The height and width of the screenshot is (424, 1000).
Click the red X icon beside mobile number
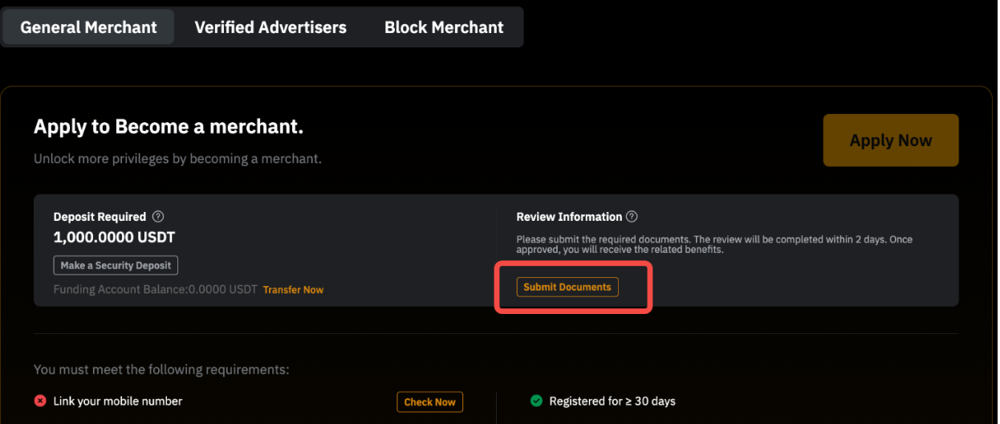(40, 401)
